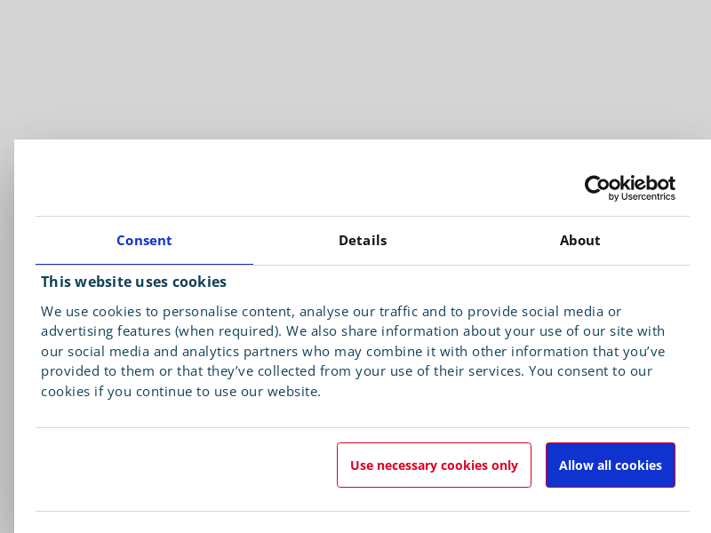The image size is (711, 533).
Task: Click the 'This website uses cookies' heading
Action: tap(133, 282)
